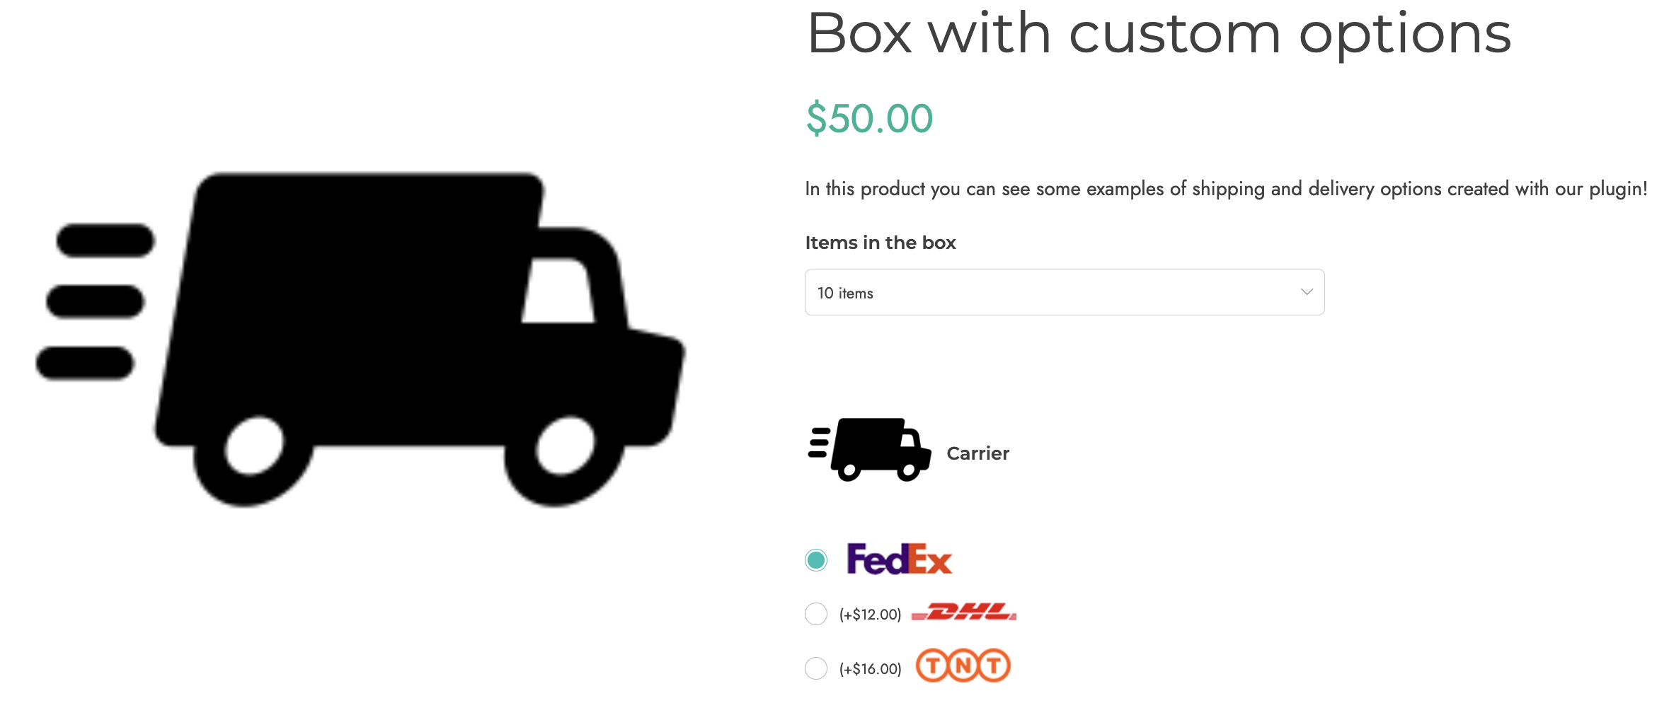The image size is (1669, 703).
Task: Click the 'Items in the box' label
Action: (881, 243)
